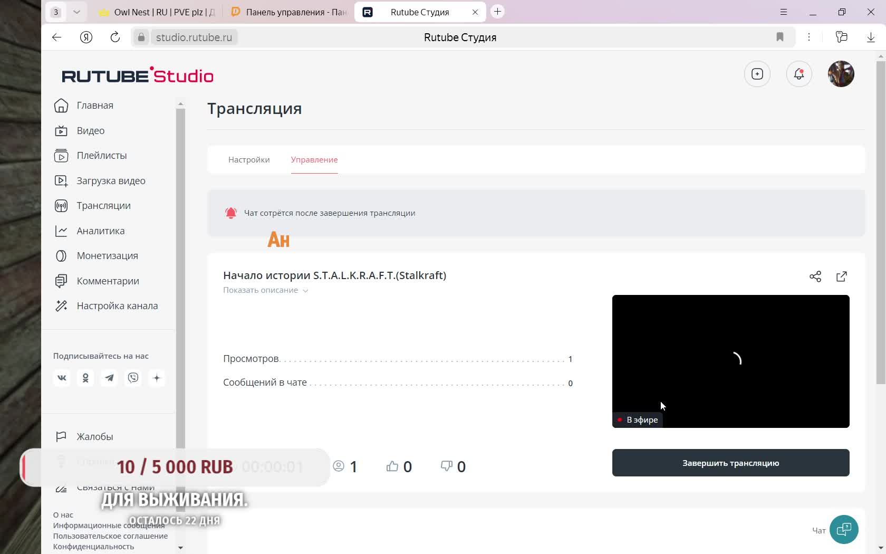Reload the page

pos(115,37)
